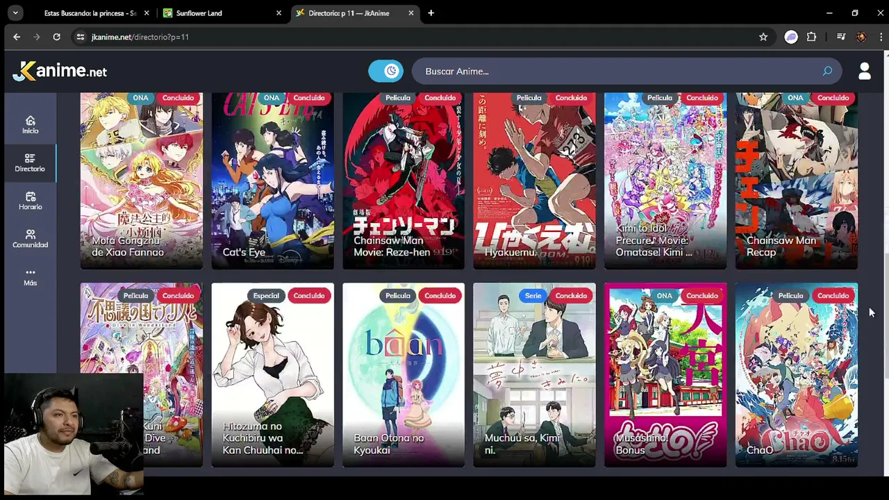The width and height of the screenshot is (889, 500).
Task: Open a new browser tab
Action: tap(431, 13)
